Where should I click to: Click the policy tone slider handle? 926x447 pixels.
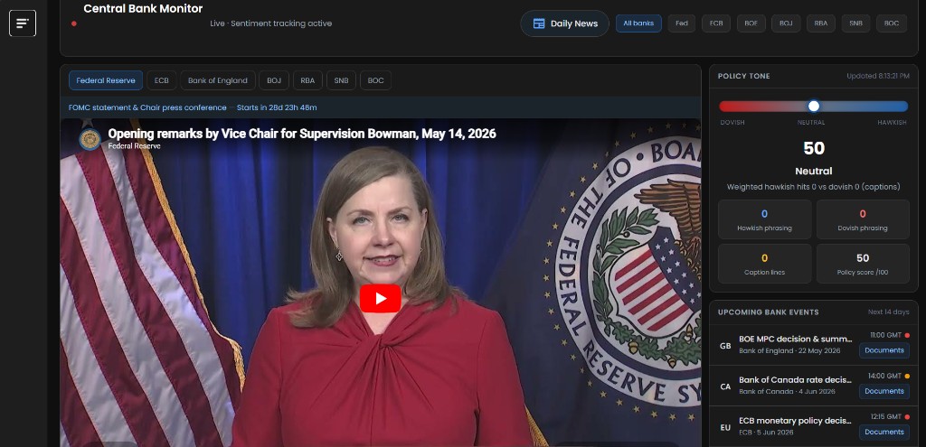(x=814, y=107)
